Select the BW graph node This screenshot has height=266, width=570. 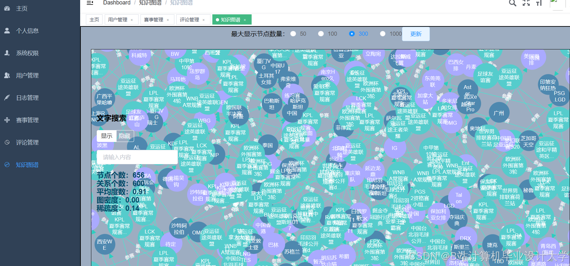[175, 54]
